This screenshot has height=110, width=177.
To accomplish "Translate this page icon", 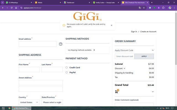I will pyautogui.click(x=140, y=8).
